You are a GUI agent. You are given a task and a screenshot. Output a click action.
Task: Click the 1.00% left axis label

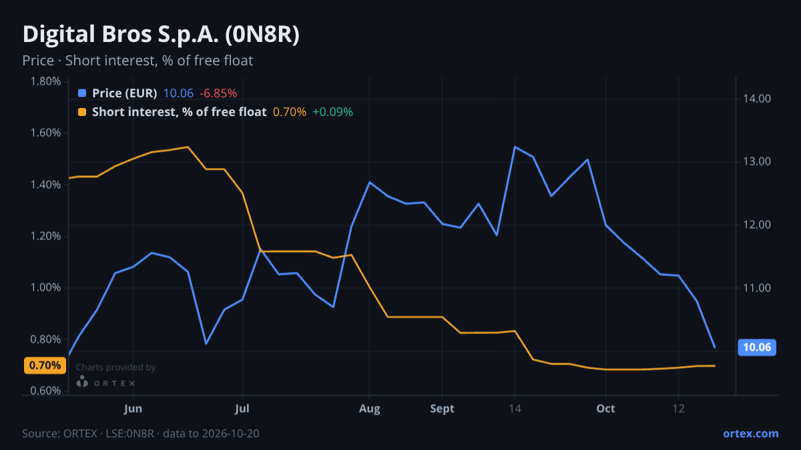tap(45, 288)
